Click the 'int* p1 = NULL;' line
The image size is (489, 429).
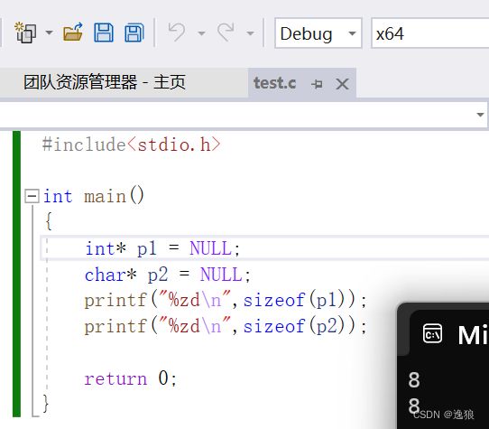click(162, 248)
